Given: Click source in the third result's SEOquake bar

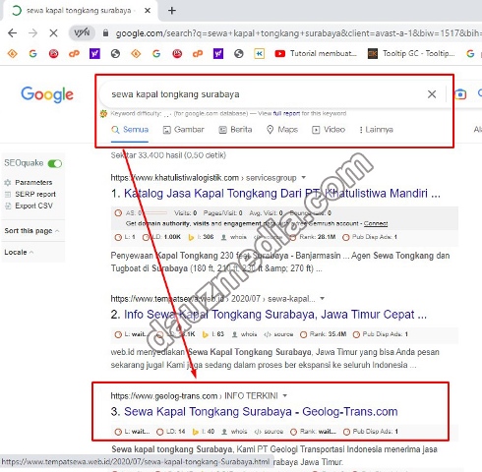Looking at the screenshot, I should (269, 432).
